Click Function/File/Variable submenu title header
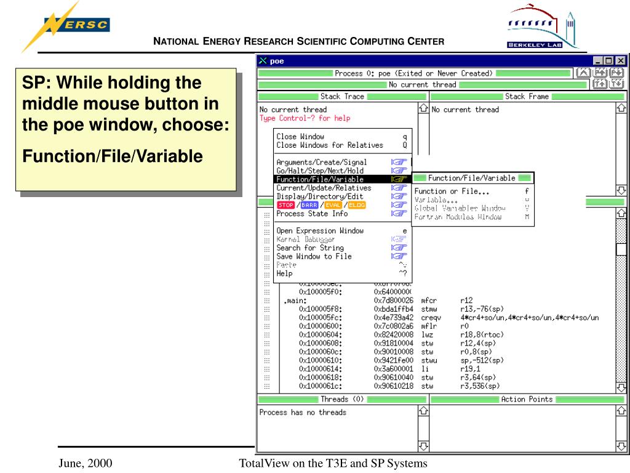Screen dimensions: 630x473 click(x=472, y=178)
